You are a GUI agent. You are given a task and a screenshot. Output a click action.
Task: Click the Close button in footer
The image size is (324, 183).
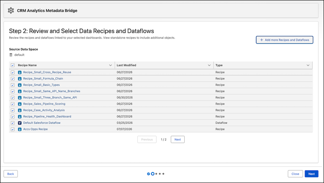point(295,174)
